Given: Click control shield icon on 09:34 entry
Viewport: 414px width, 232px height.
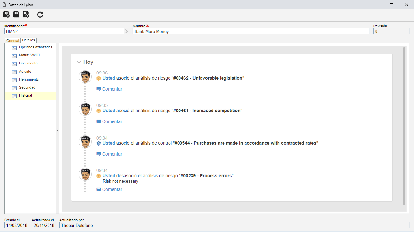Looking at the screenshot, I should pyautogui.click(x=99, y=143).
